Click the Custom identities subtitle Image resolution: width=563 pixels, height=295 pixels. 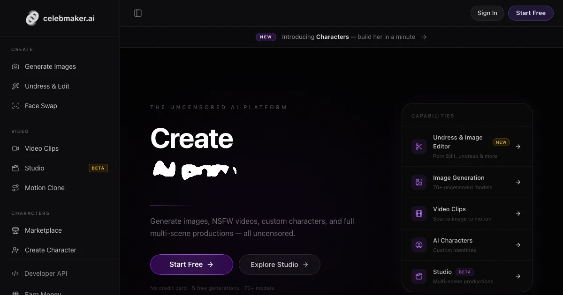click(x=455, y=250)
